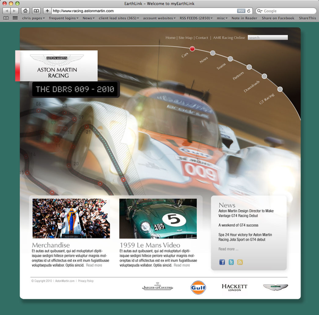Expand the misc bookmark folder
319x315 pixels.
(222, 18)
